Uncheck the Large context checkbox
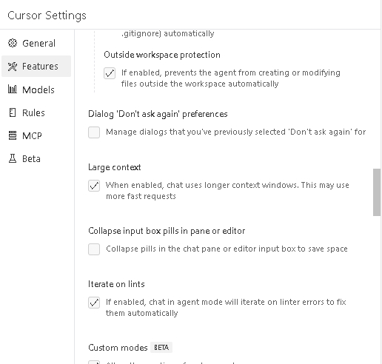 94,186
